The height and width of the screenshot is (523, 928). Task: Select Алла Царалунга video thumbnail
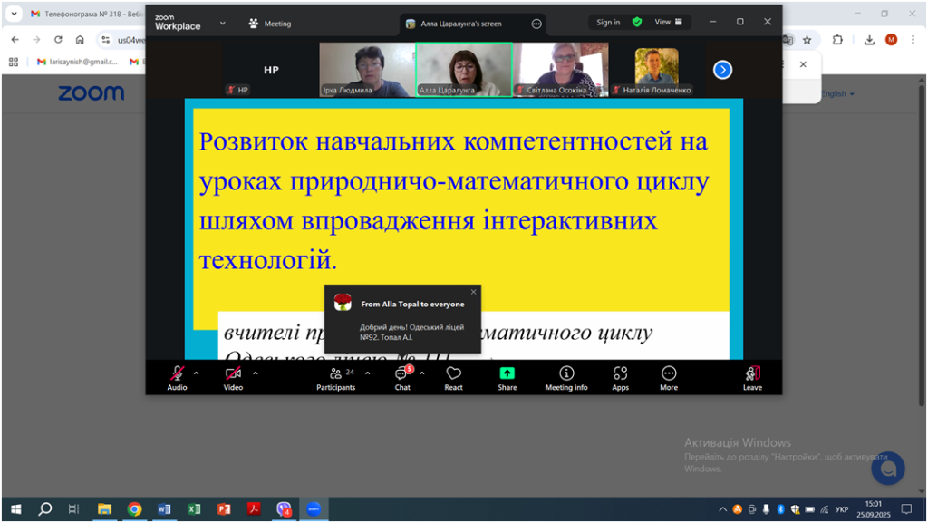(464, 70)
